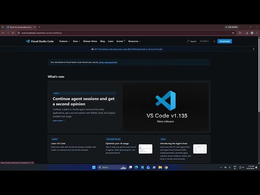
Task: Open the tab search chevron button
Action: coord(2,27)
